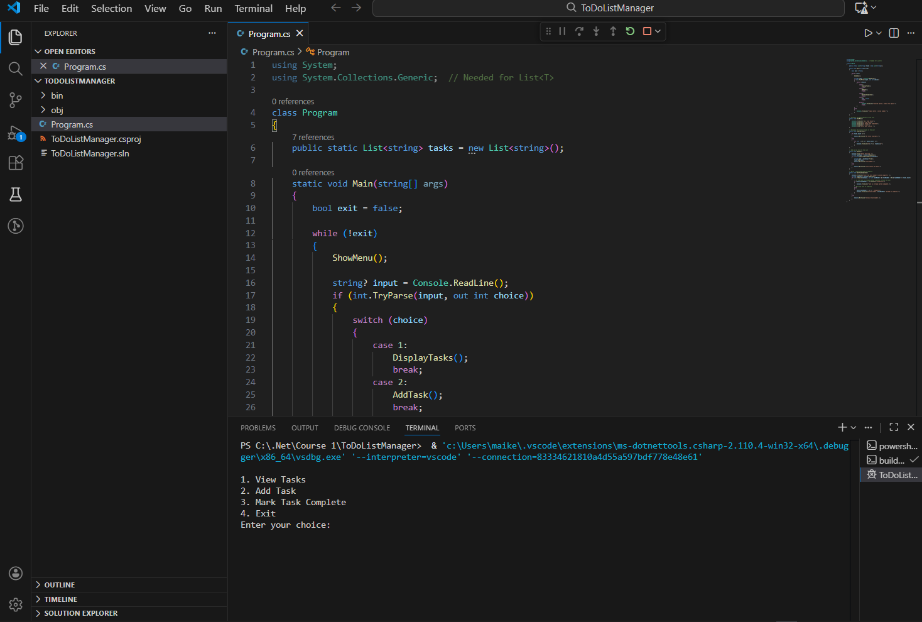Open the Extensions marketplace view
The width and height of the screenshot is (922, 622).
click(15, 163)
